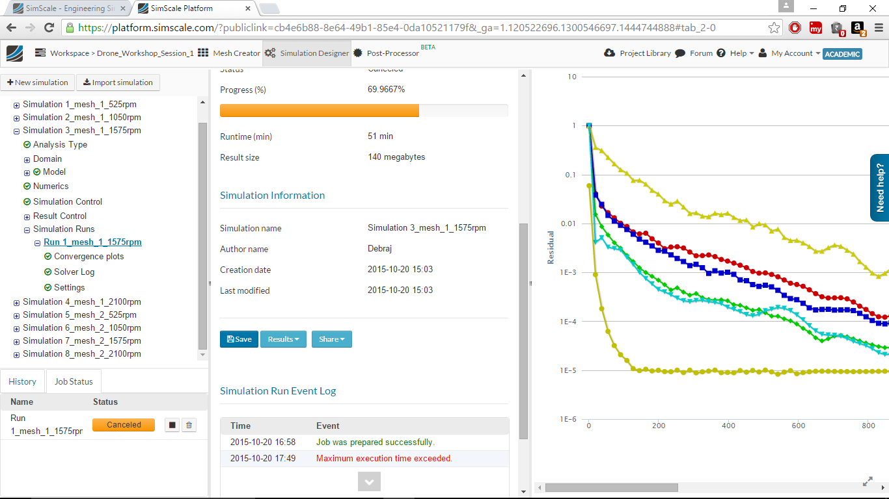Click the red ad-blocker extension icon
This screenshot has width=889, height=499.
795,28
